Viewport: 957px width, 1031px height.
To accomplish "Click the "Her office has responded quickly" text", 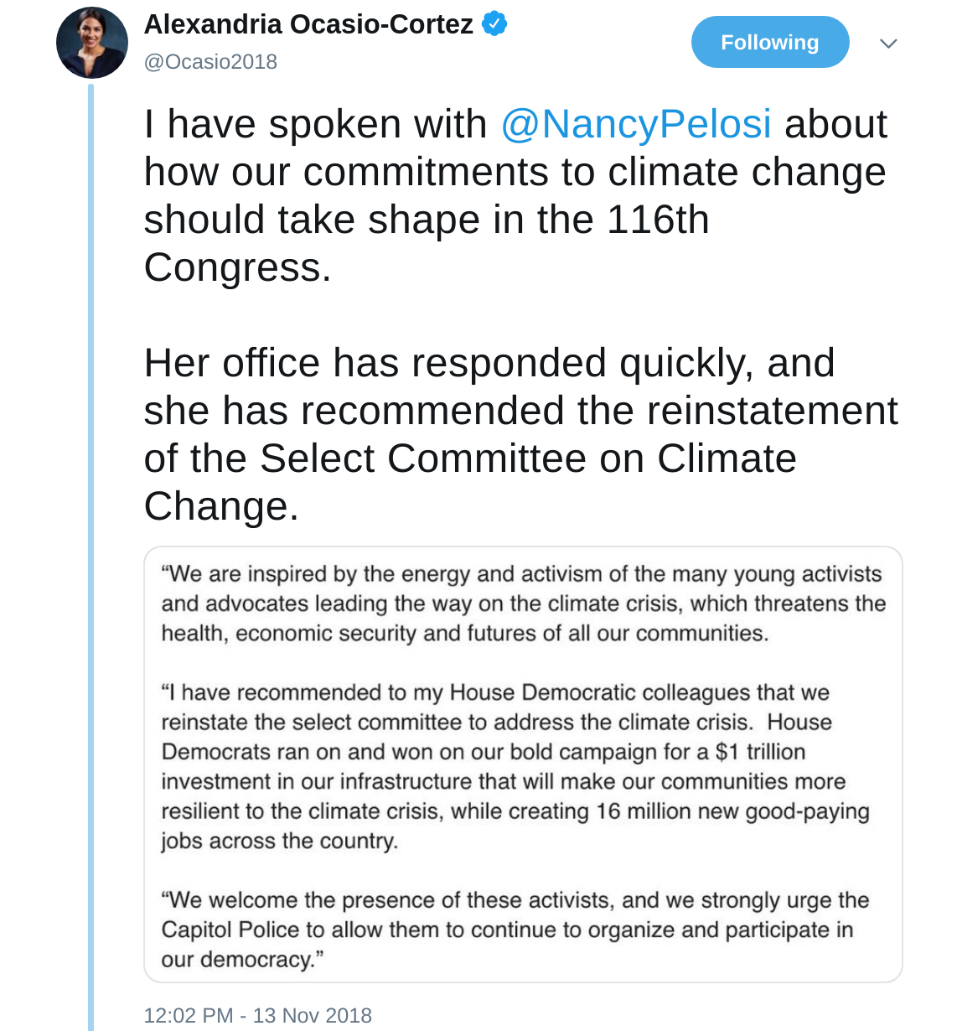I will tap(489, 363).
